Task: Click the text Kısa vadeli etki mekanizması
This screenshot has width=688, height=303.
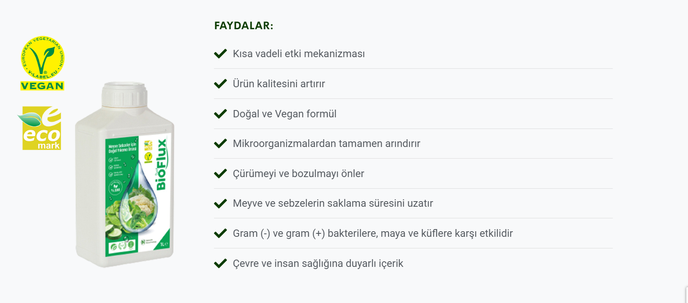Action: tap(299, 54)
